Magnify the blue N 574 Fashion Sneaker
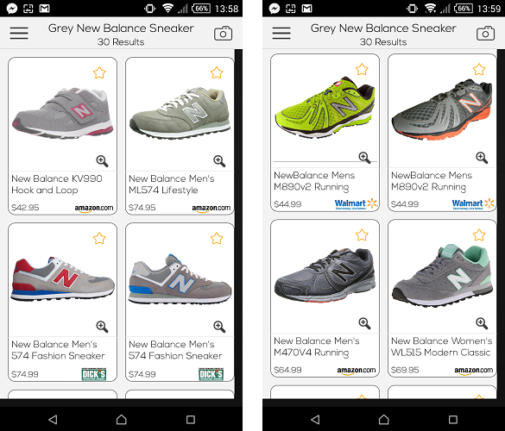 tap(219, 327)
